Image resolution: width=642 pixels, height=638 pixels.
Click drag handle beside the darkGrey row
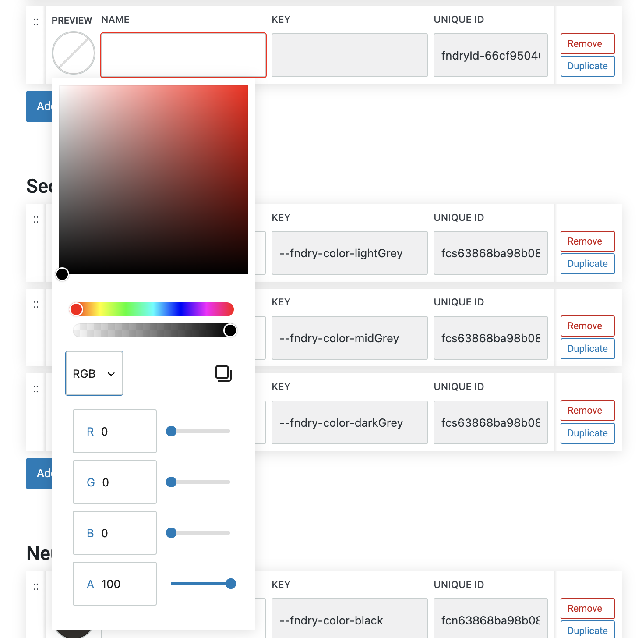(x=36, y=389)
